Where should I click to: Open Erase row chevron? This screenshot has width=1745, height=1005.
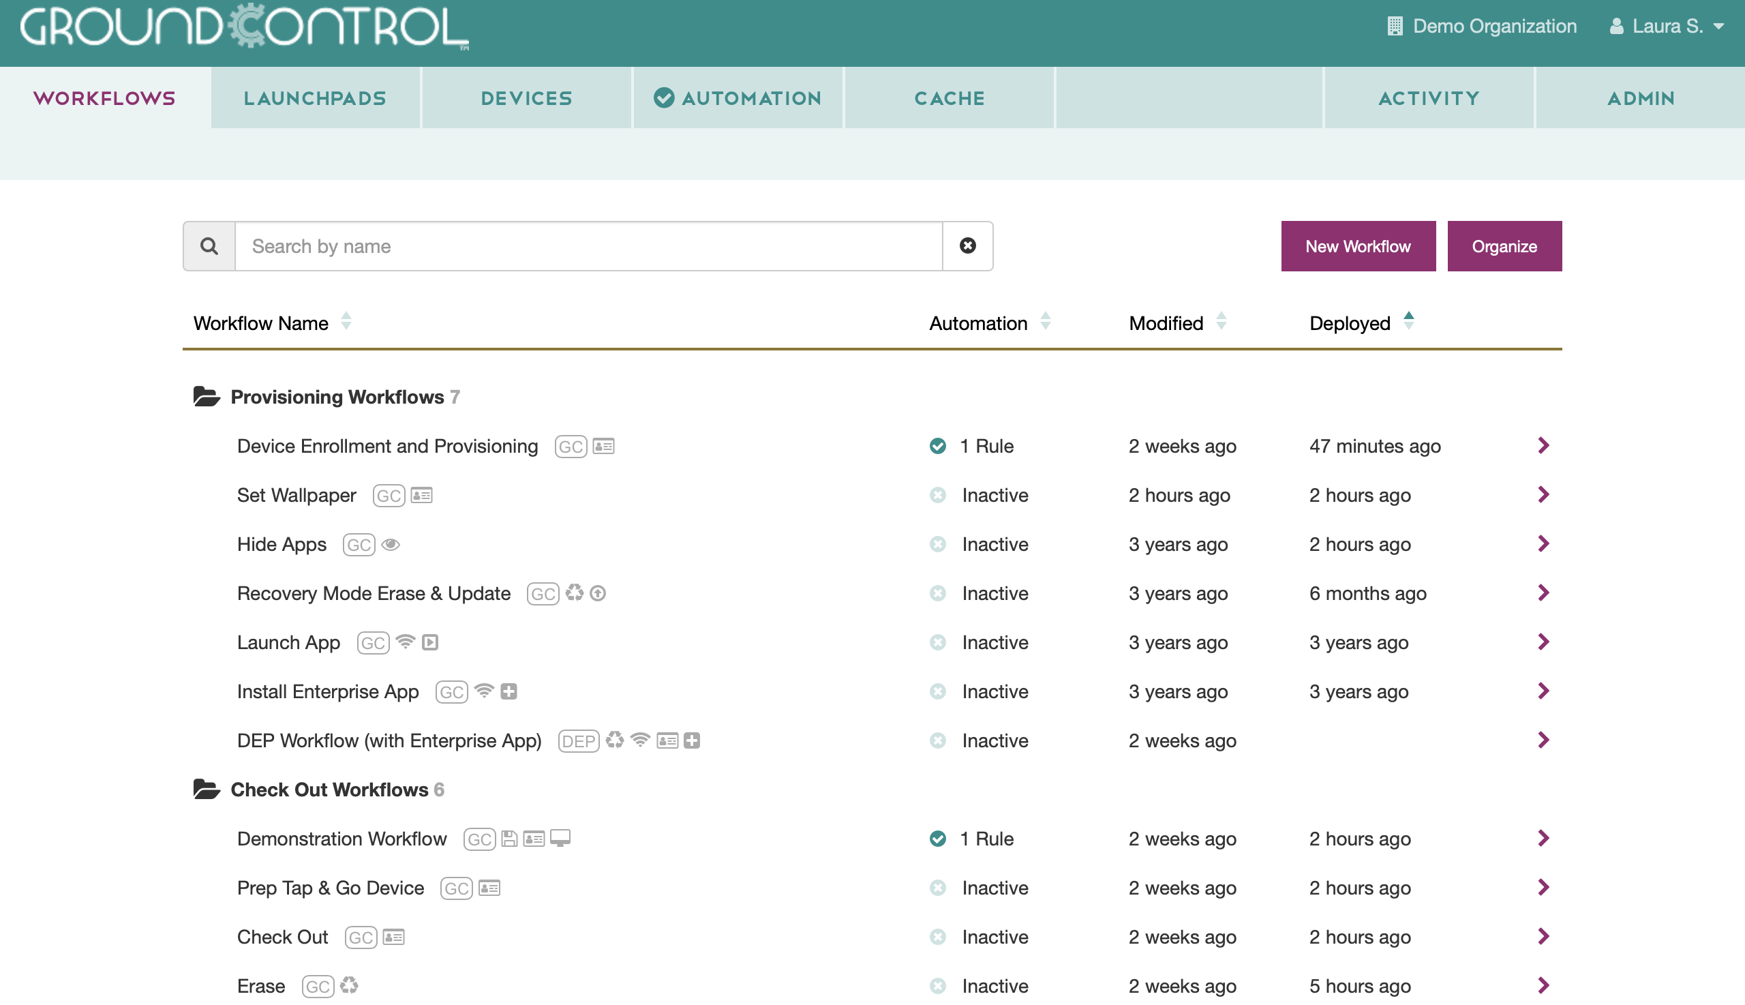(x=1543, y=986)
